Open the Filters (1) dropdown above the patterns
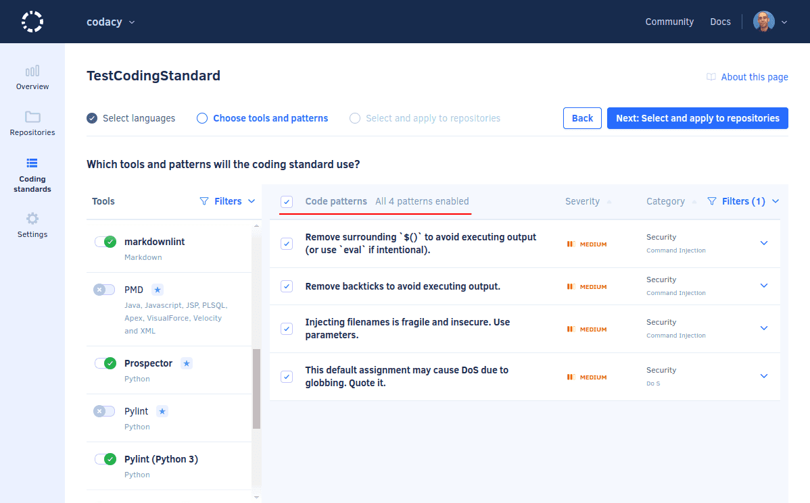Image resolution: width=810 pixels, height=503 pixels. pos(743,201)
